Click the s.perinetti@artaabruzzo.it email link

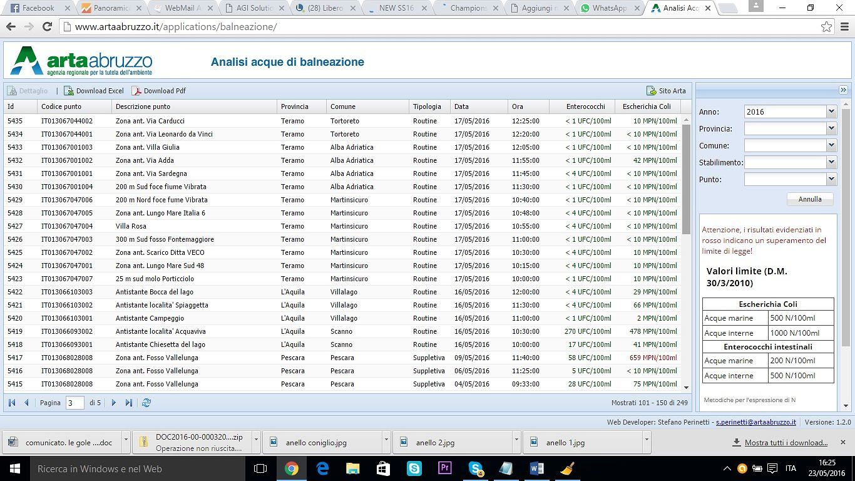(x=755, y=422)
